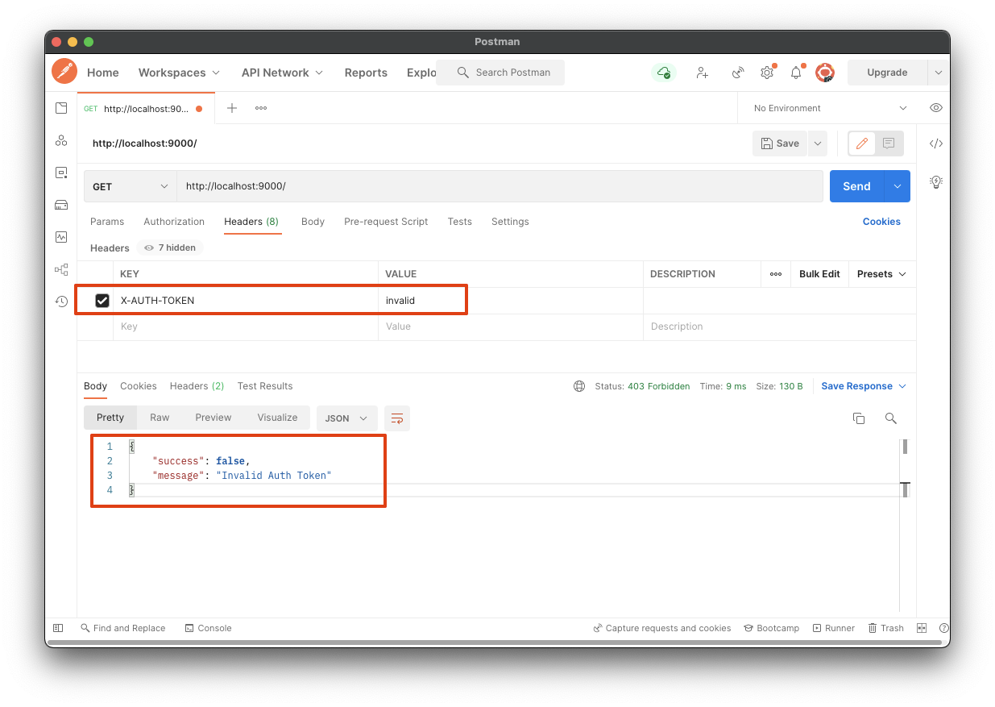Open the Presets dropdown
Viewport: 995px width, 707px height.
[x=881, y=274]
